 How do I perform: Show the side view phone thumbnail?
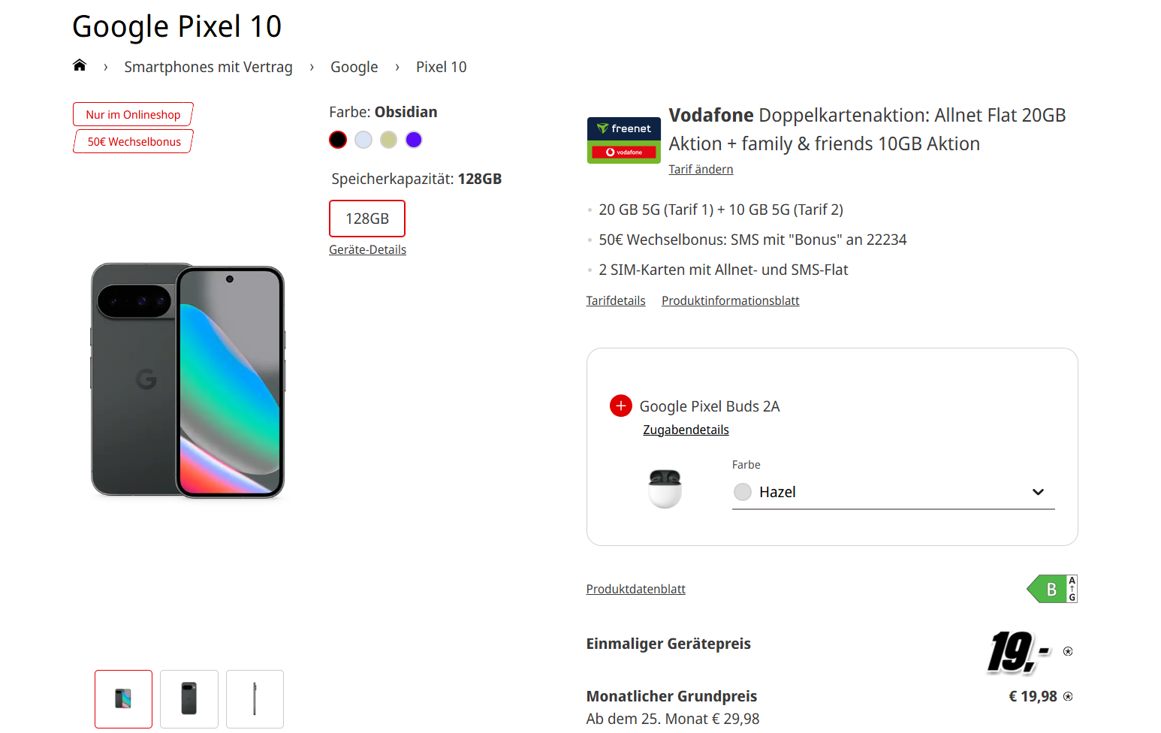tap(255, 698)
